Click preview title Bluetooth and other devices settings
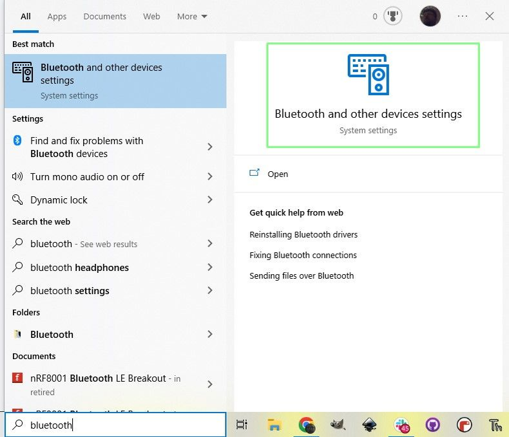The width and height of the screenshot is (509, 437). pyautogui.click(x=368, y=114)
